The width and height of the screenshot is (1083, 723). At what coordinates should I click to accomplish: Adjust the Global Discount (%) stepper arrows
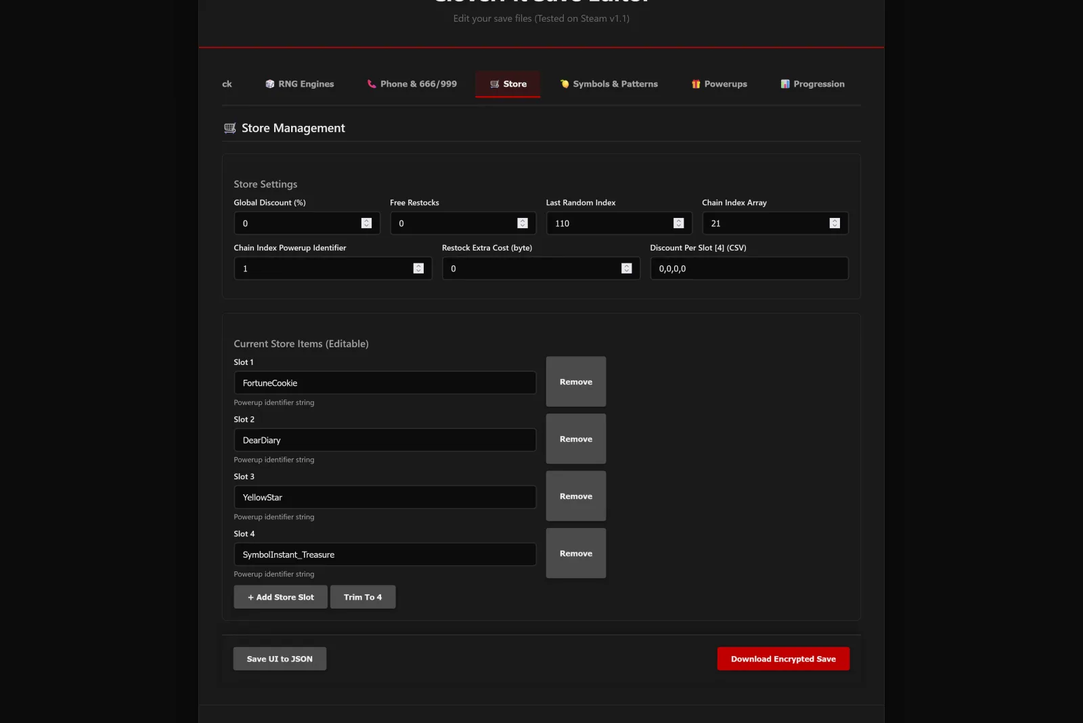click(366, 223)
